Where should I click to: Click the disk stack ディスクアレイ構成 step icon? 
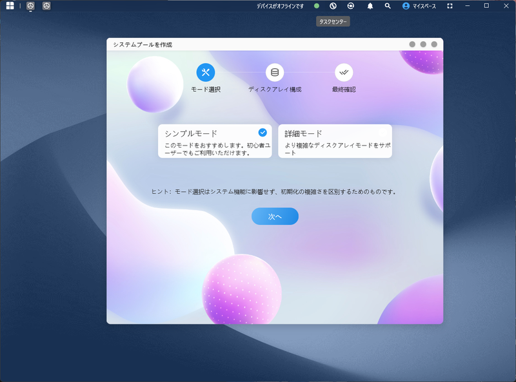275,72
